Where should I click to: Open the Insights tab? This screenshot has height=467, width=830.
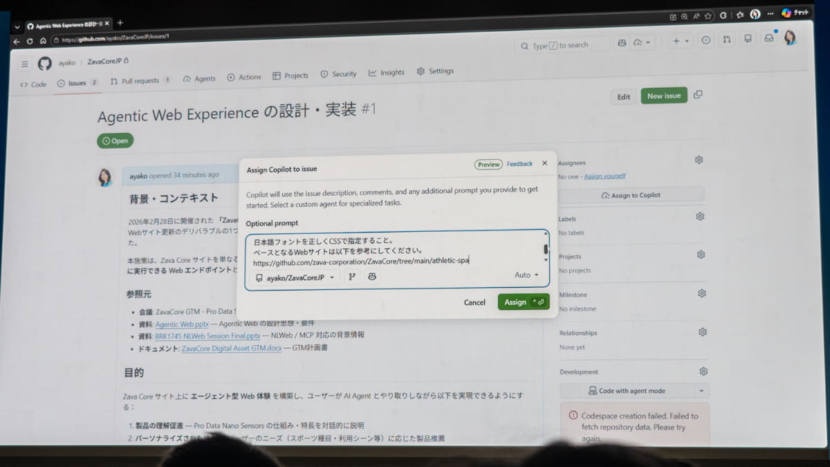(x=387, y=73)
